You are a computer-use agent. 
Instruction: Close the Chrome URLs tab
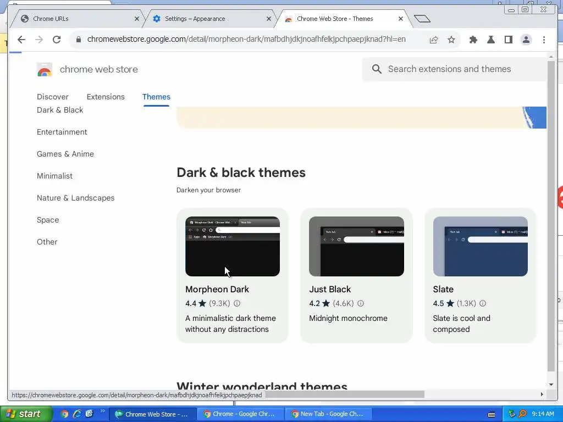(x=137, y=19)
